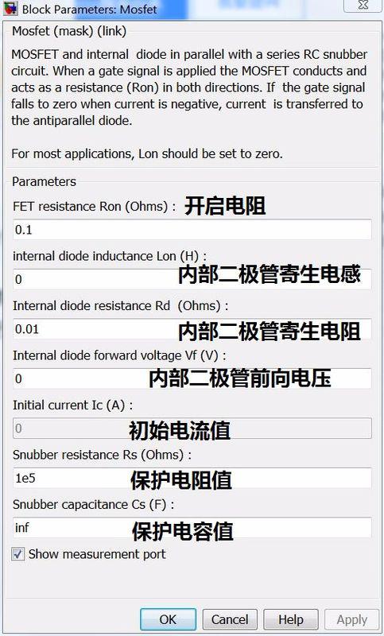The width and height of the screenshot is (384, 636).
Task: Click the greyed-out Initial current Ic field
Action: click(192, 429)
